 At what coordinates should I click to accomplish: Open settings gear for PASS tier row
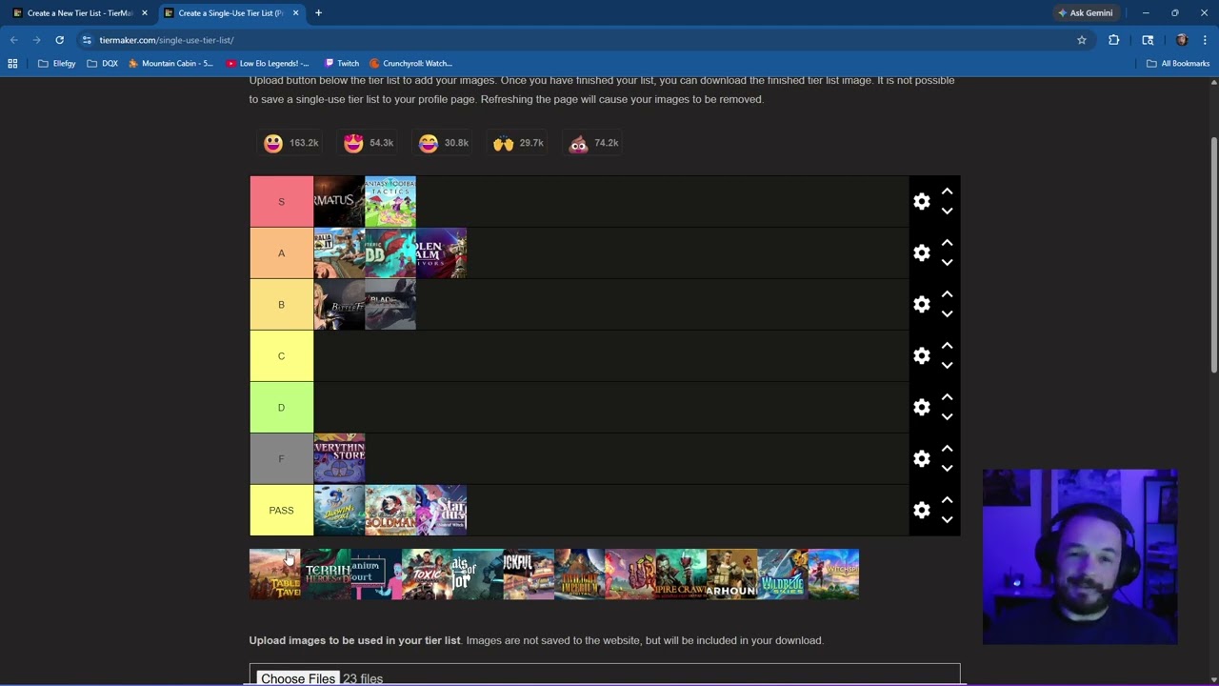[x=921, y=510]
